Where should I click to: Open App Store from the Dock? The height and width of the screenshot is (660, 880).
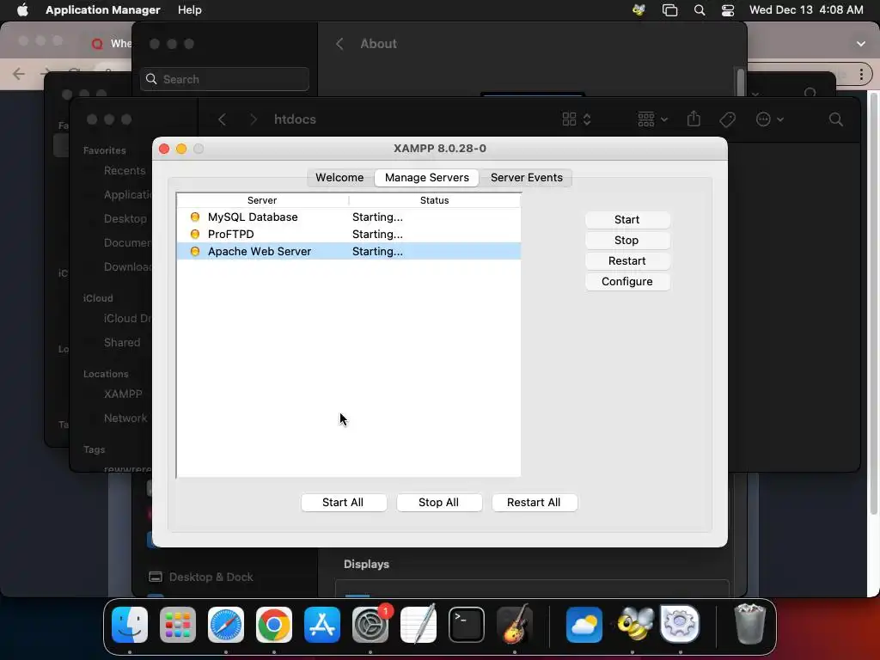322,625
